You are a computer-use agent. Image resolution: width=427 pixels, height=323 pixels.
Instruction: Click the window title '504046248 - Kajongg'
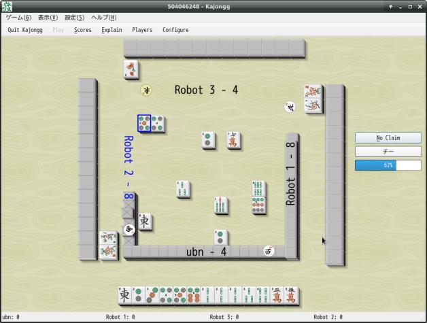pos(199,7)
